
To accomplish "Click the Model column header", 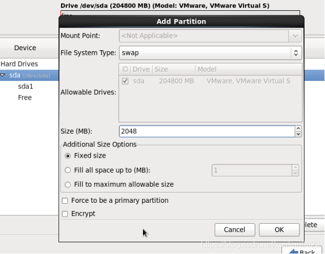I will [249, 69].
